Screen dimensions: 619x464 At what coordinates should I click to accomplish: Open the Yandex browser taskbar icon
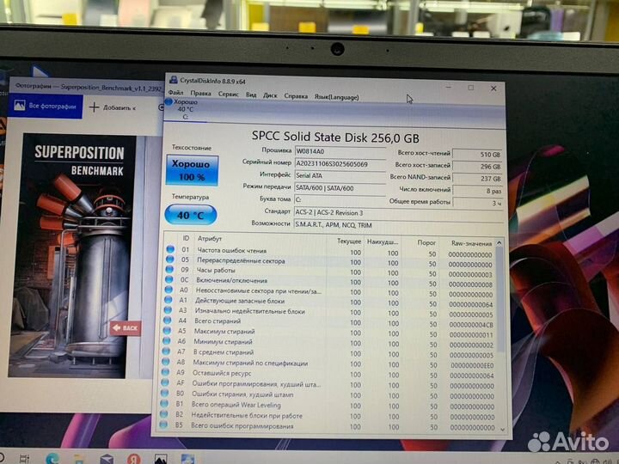[x=134, y=459]
